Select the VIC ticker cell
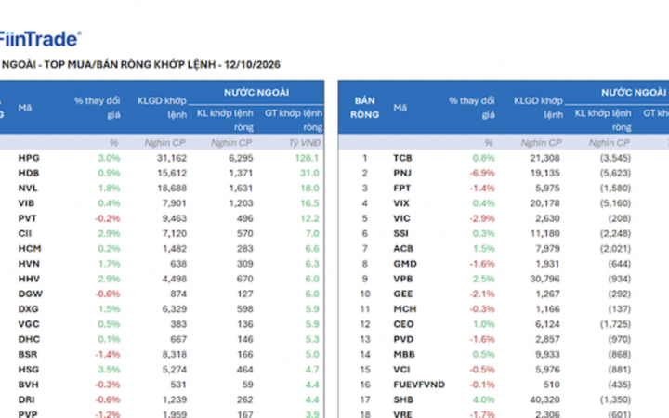This screenshot has height=418, width=669. pyautogui.click(x=401, y=218)
